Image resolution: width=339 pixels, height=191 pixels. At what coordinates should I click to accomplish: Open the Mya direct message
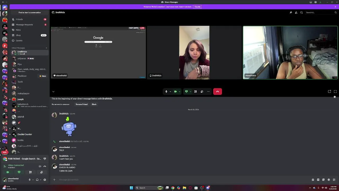point(29,64)
